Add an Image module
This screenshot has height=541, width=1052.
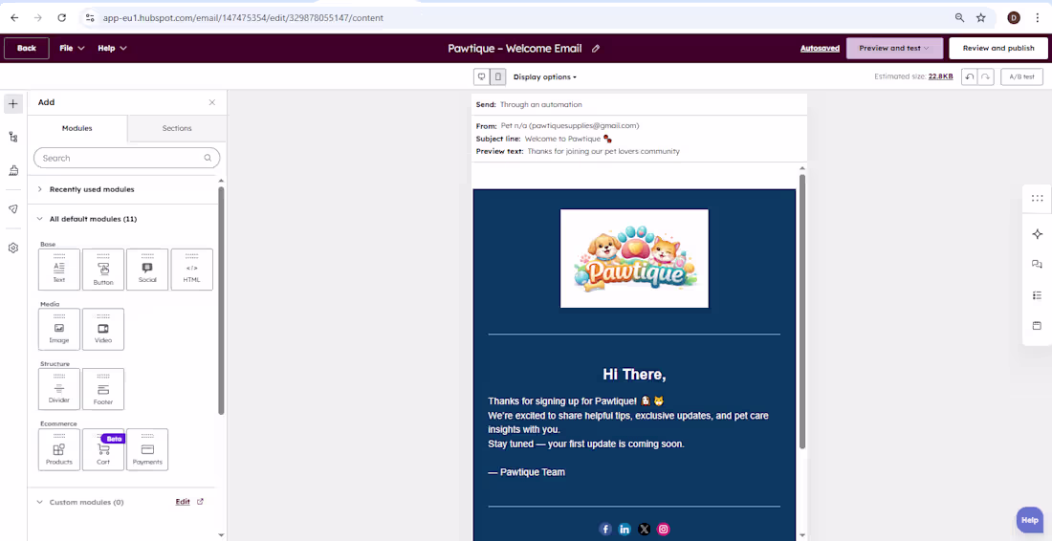click(x=59, y=329)
